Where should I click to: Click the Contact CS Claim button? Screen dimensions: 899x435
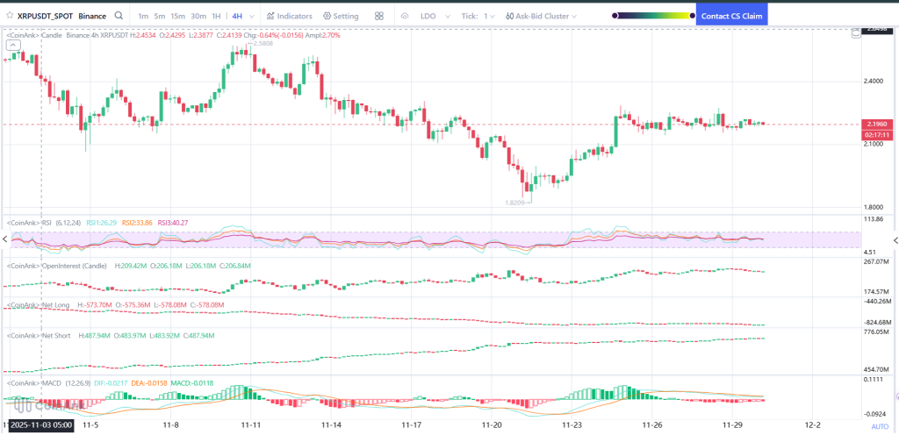[731, 16]
